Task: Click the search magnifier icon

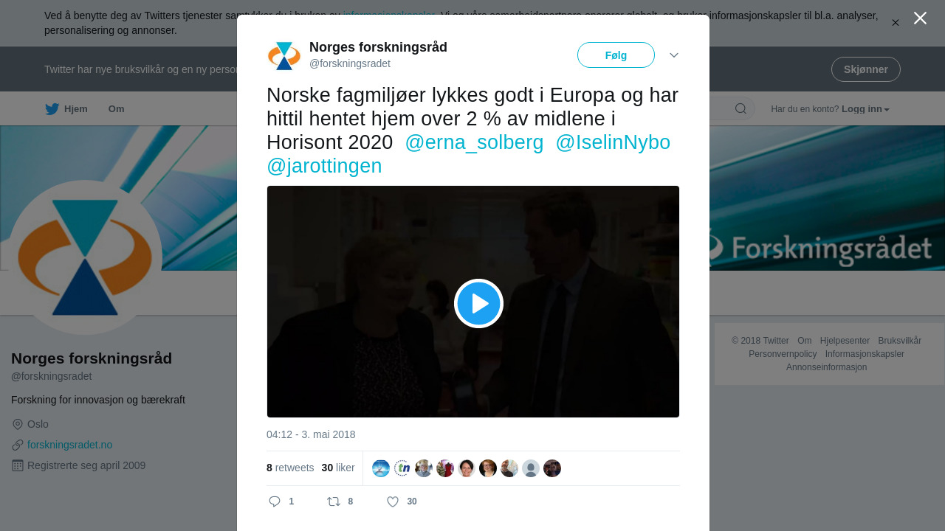Action: 740,109
